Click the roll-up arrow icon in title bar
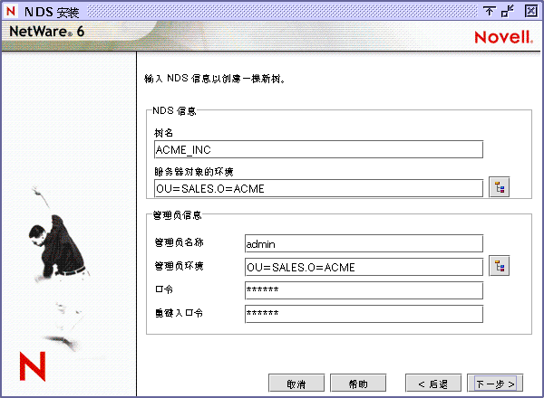The image size is (544, 398). tap(490, 11)
